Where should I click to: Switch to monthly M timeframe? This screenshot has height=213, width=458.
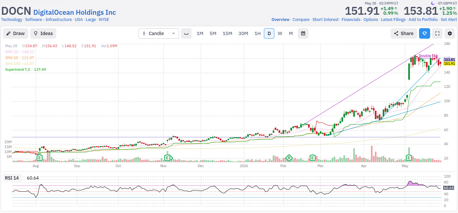[x=291, y=33]
